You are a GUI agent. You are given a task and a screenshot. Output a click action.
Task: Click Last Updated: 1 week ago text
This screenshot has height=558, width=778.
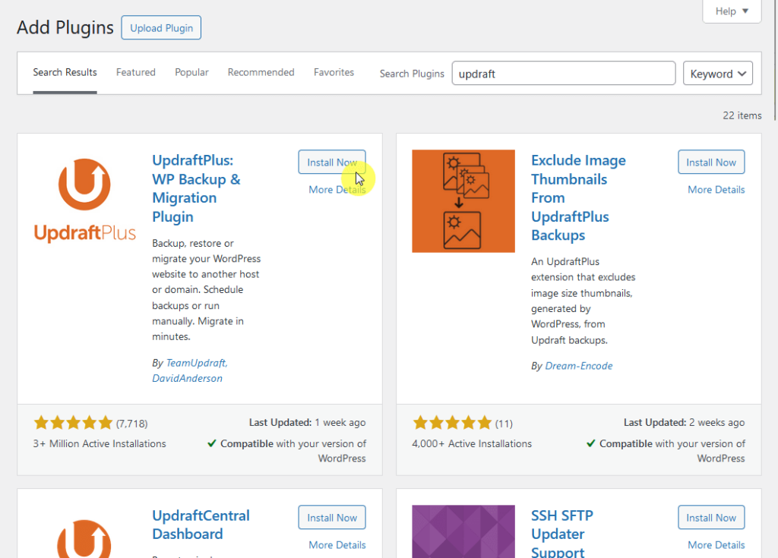point(307,423)
